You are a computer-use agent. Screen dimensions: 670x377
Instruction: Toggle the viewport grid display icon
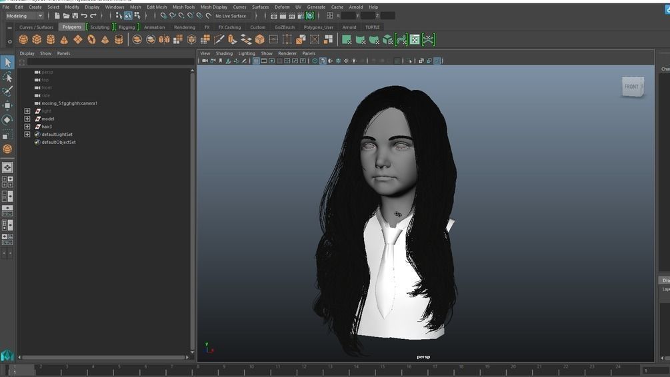tap(256, 61)
